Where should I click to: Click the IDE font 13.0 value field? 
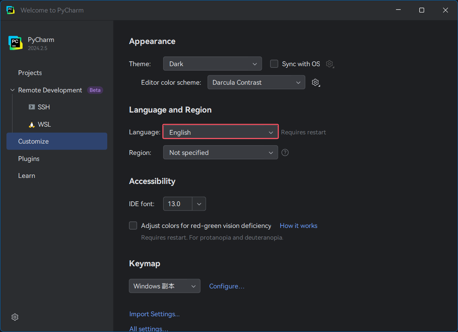177,204
